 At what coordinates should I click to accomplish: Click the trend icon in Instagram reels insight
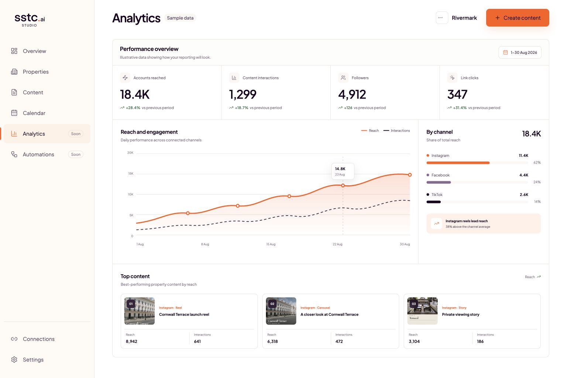pos(437,223)
